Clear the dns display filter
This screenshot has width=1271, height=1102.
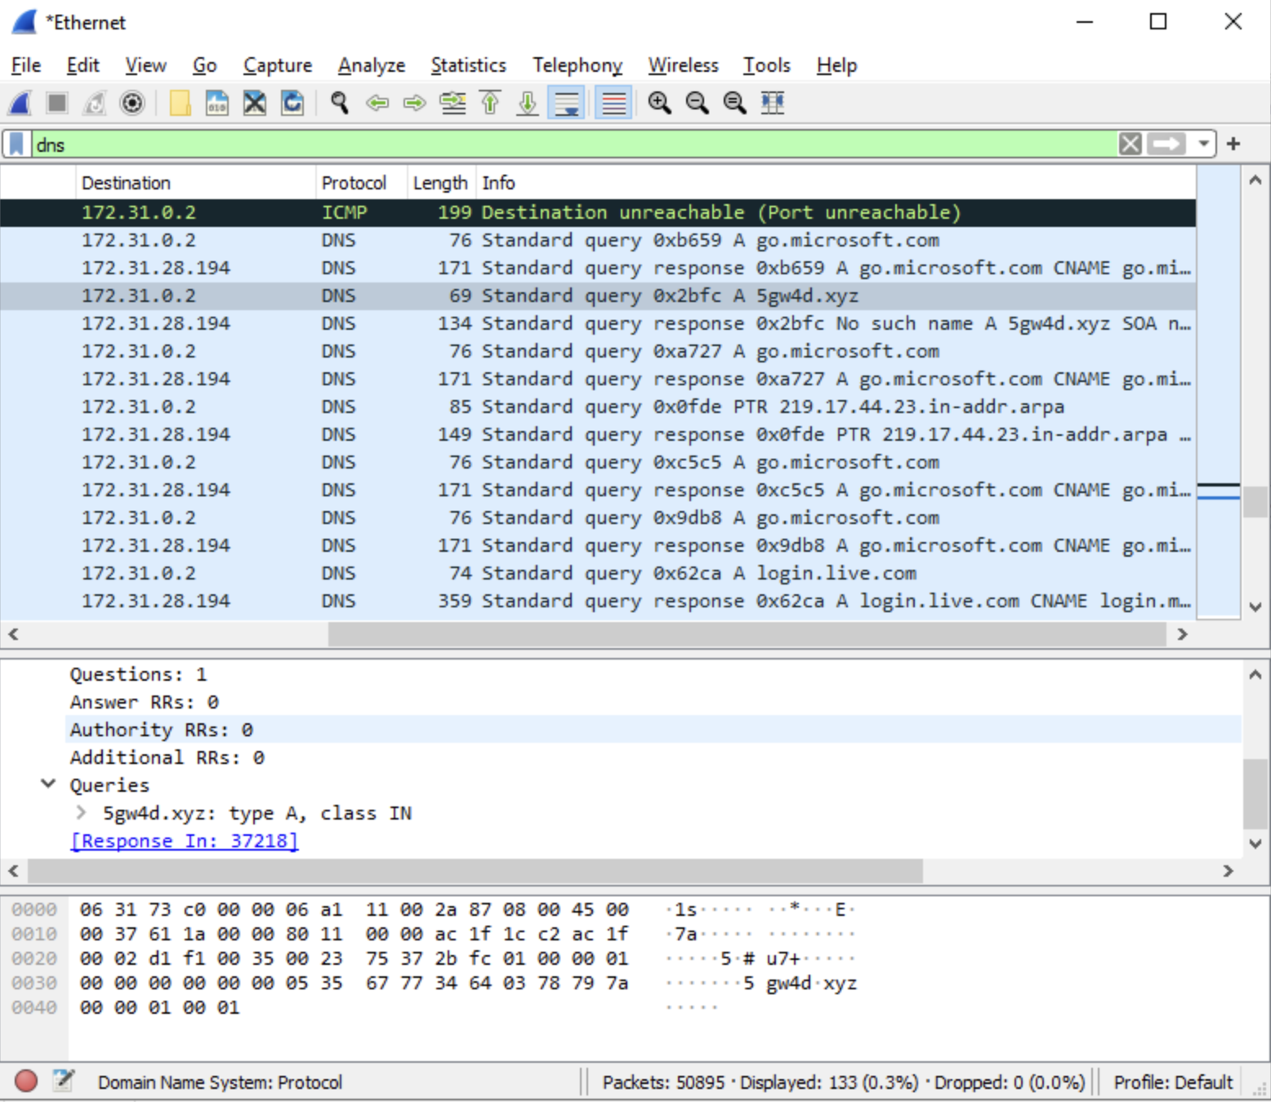tap(1131, 144)
